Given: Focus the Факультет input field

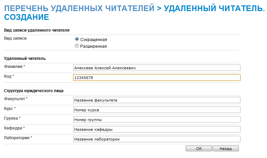Looking at the screenshot, I should point(157,100).
